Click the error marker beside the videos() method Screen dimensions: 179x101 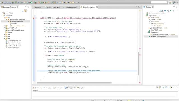34,18
